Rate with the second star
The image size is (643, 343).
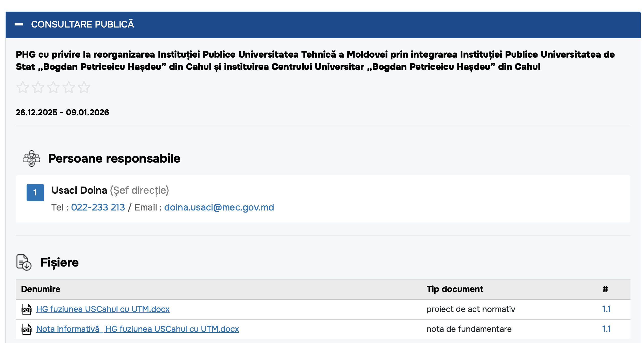pyautogui.click(x=38, y=87)
